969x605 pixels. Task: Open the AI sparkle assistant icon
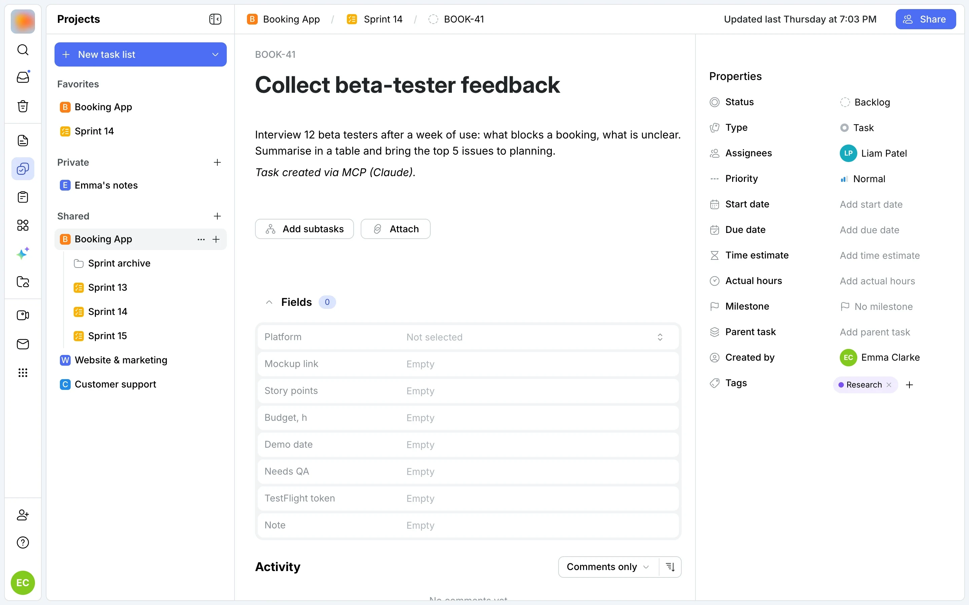coord(23,254)
